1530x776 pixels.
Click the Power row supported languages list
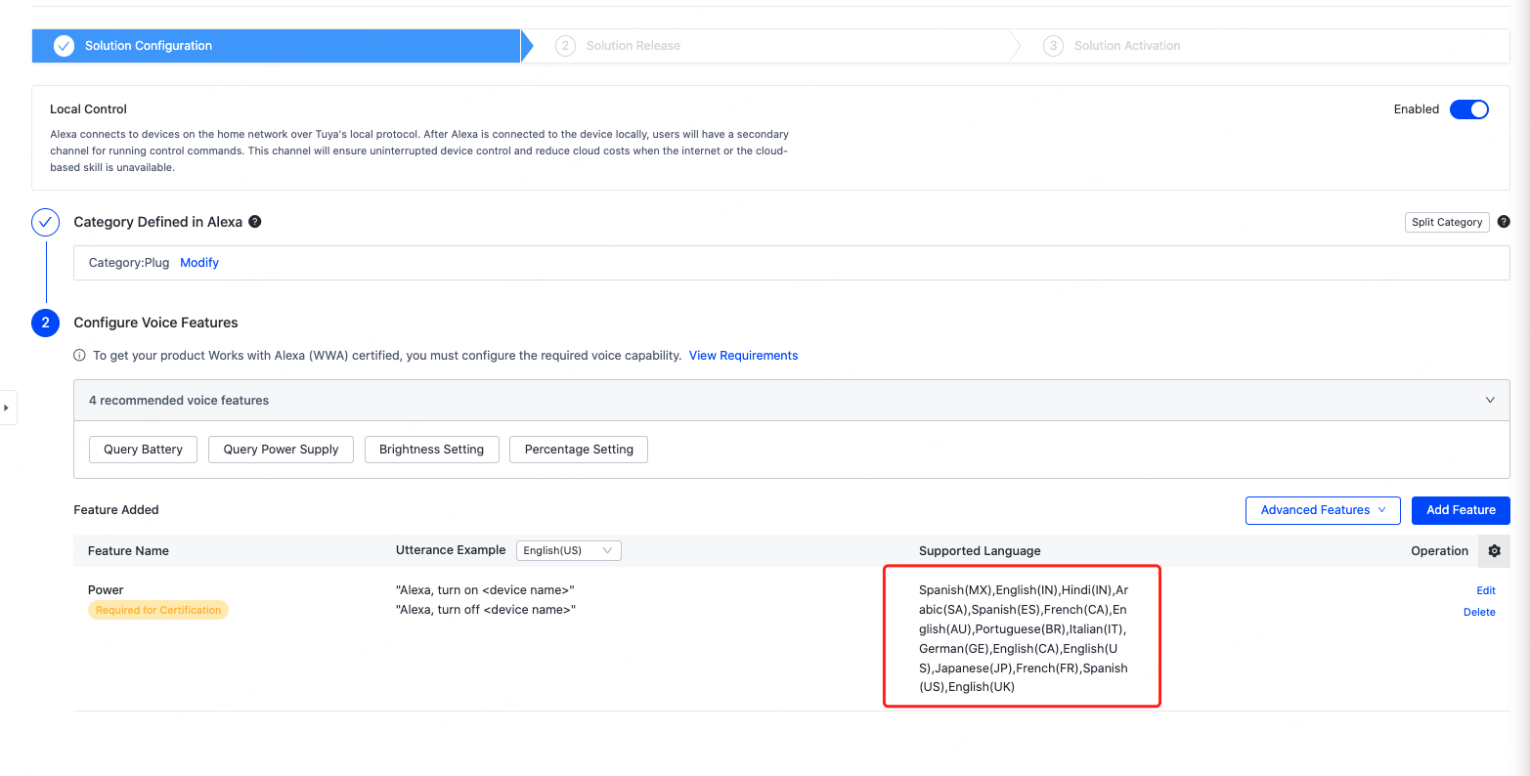pos(1024,638)
